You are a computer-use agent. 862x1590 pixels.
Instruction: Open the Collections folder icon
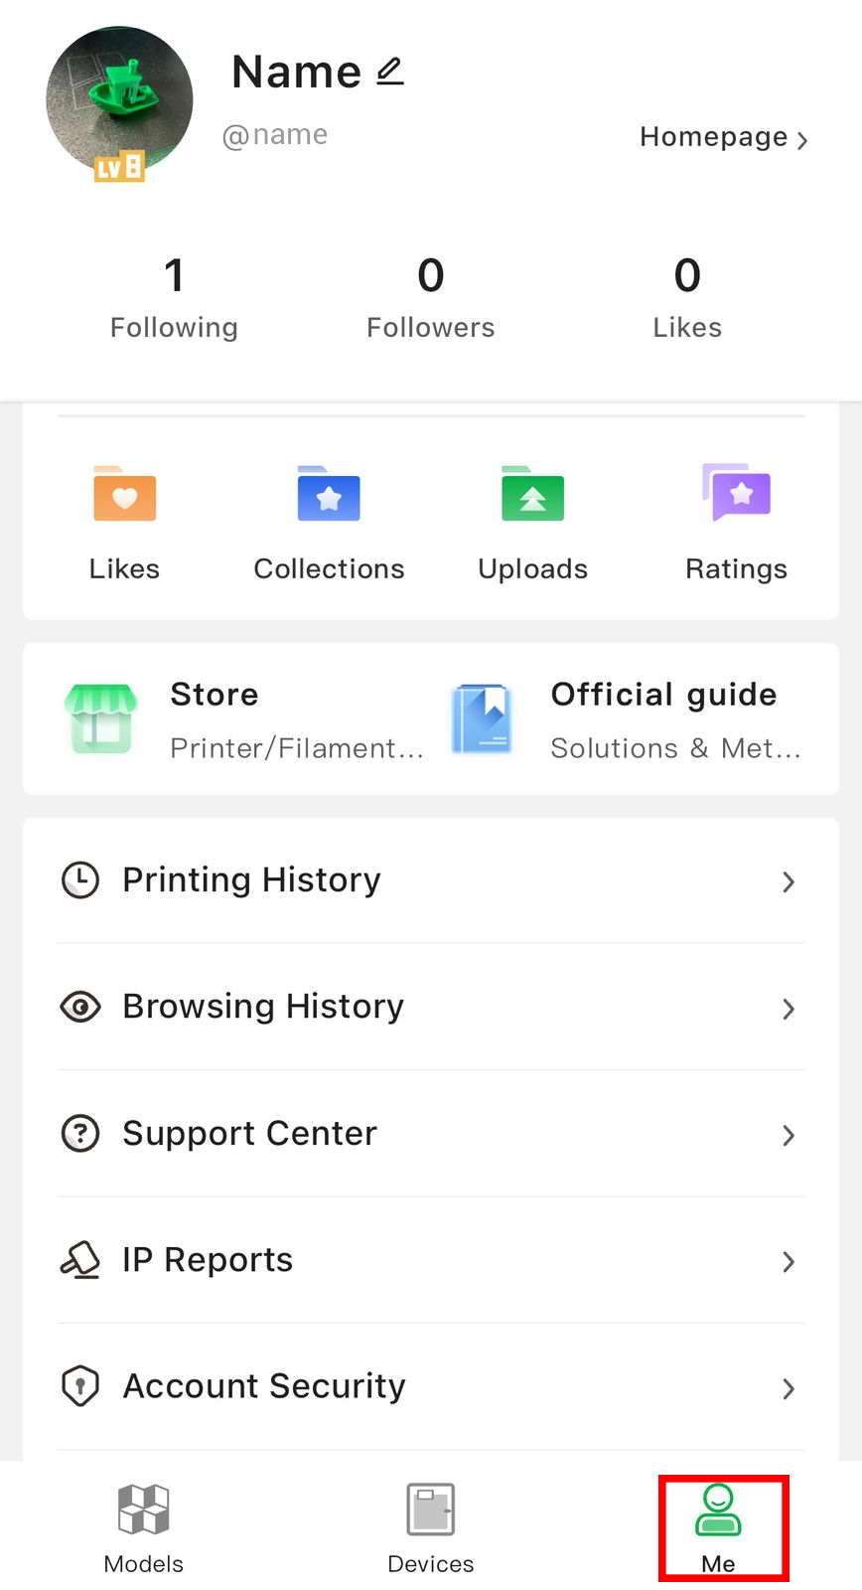329,494
